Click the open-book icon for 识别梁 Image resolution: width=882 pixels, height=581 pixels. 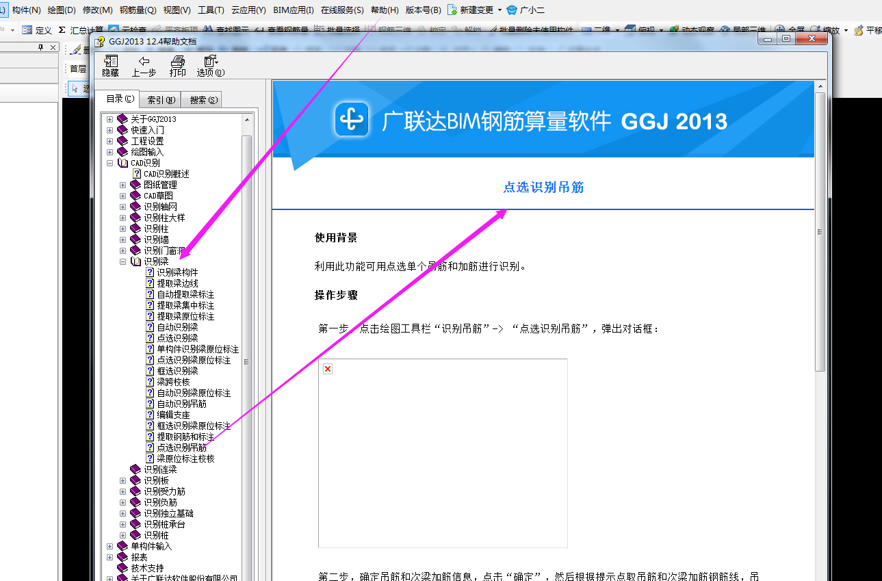click(135, 261)
